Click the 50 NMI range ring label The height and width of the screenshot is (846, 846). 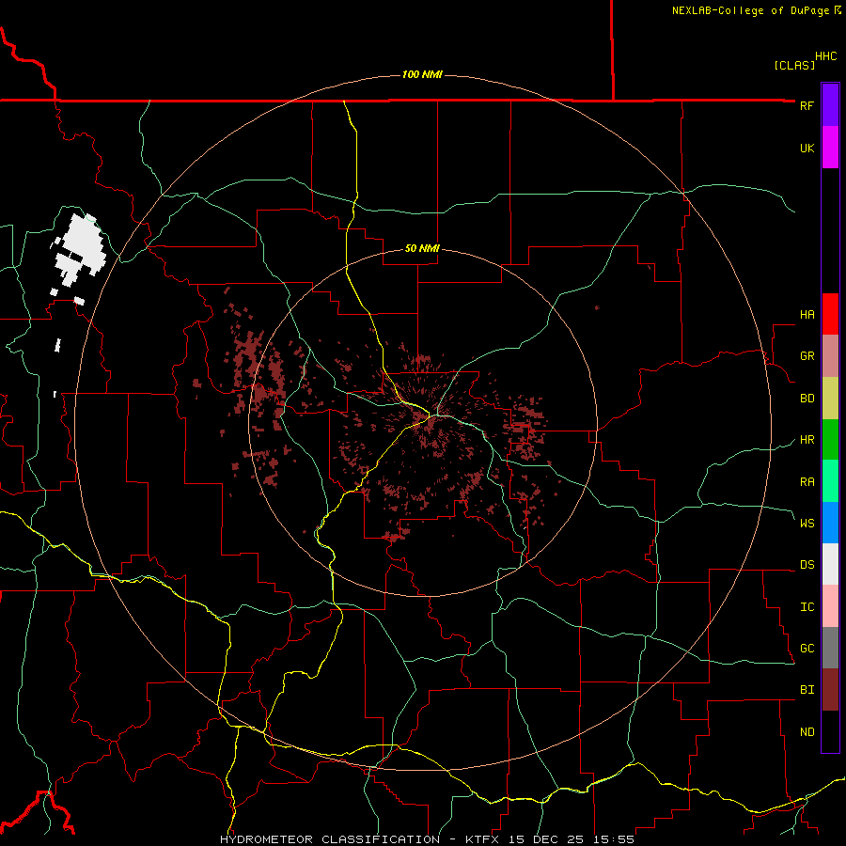pyautogui.click(x=422, y=248)
